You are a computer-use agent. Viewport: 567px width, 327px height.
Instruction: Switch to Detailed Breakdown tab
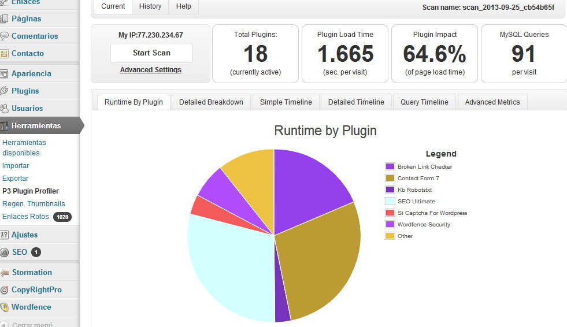point(211,102)
